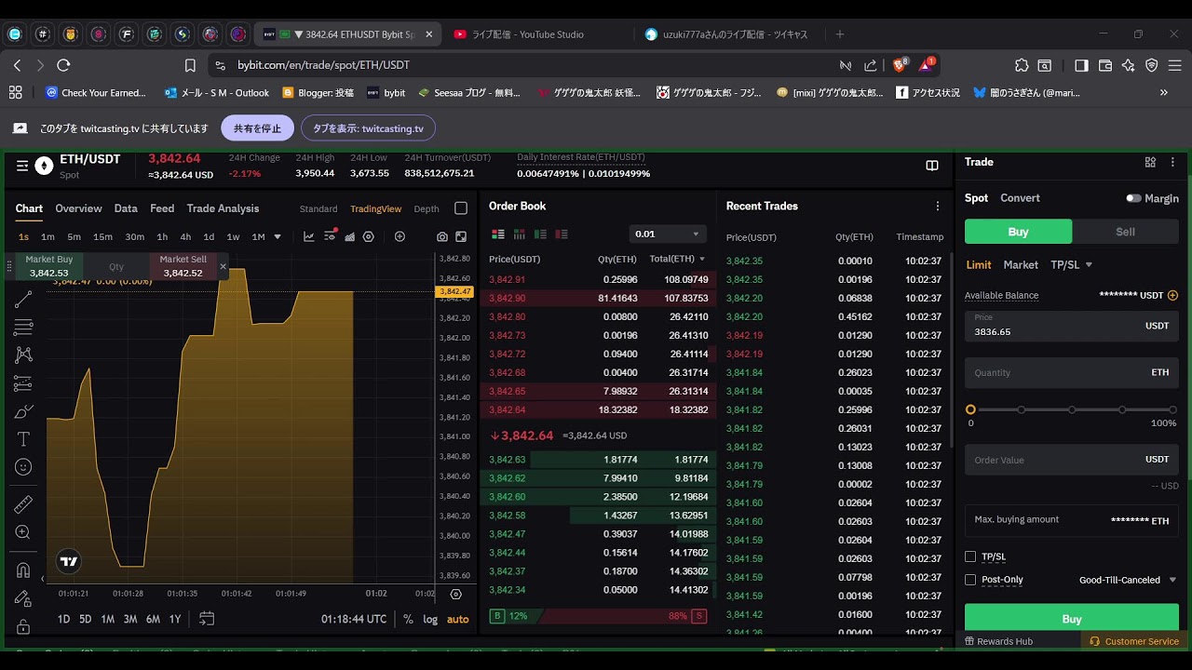Open Good-Till-Canceled time-in-force dropdown
Viewport: 1192px width, 670px height.
pos(1128,580)
